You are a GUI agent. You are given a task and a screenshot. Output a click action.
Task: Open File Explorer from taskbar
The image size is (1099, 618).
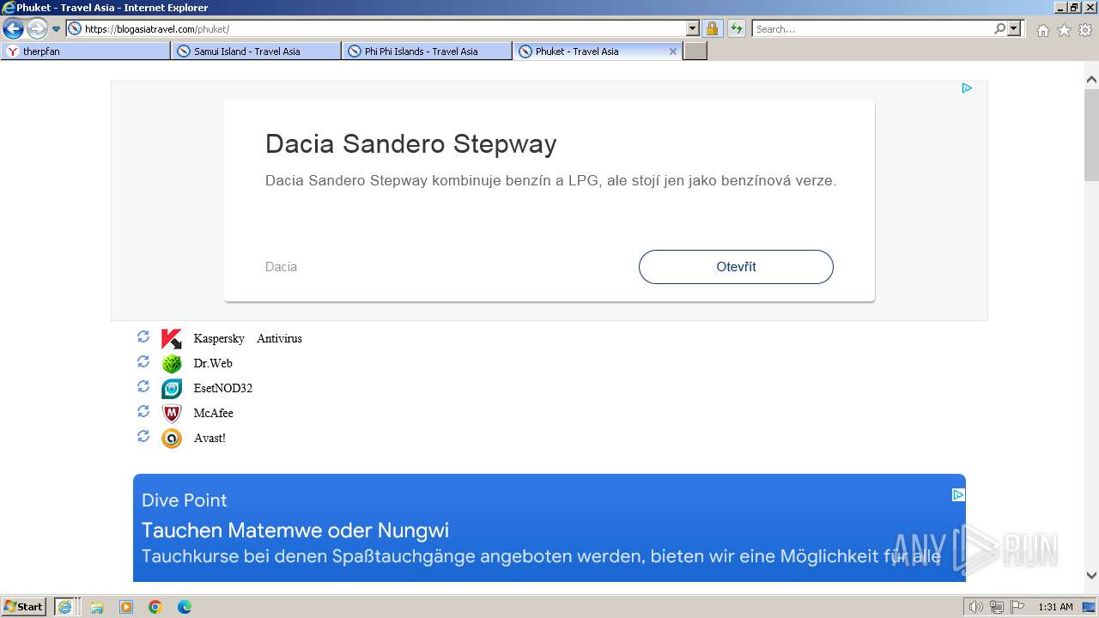(x=97, y=607)
